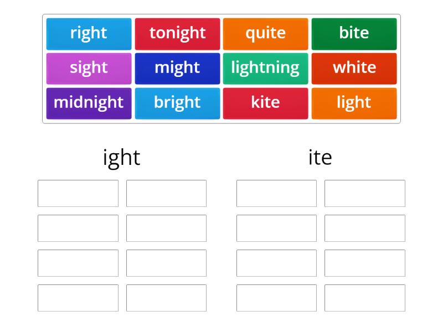Choose the dark blue 'might' tile
Screen dimensions: 443x332
tap(177, 69)
